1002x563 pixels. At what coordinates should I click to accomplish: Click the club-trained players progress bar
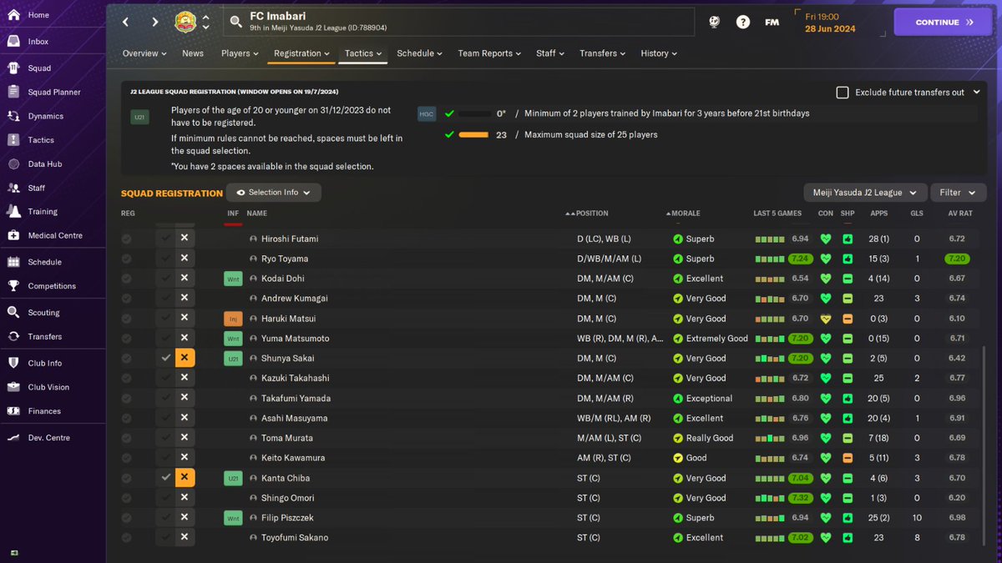click(x=473, y=113)
